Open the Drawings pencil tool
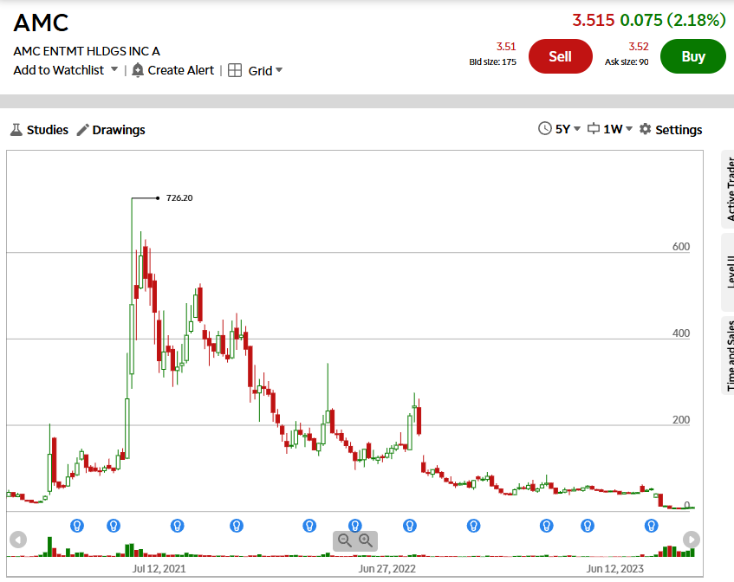This screenshot has width=734, height=582. [83, 130]
